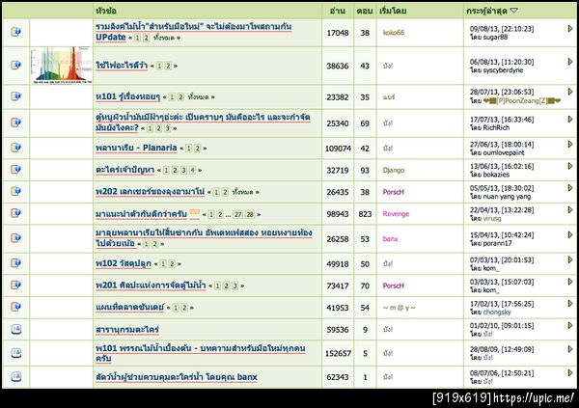Click topic icon for ห101 รู้เรื่องหอยๆ
Viewport: 579px width, 408px height.
[x=15, y=96]
